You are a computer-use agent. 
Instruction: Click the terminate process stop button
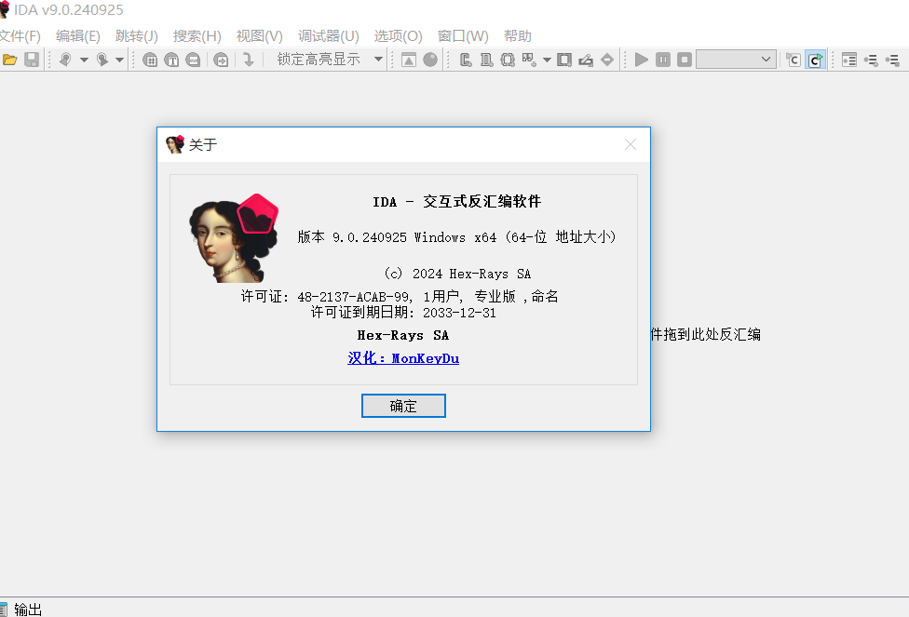click(x=685, y=60)
